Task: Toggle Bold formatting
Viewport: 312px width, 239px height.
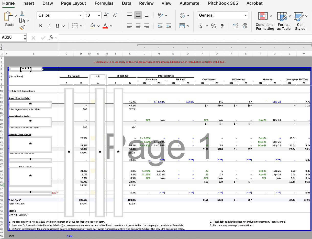Action: click(x=40, y=26)
